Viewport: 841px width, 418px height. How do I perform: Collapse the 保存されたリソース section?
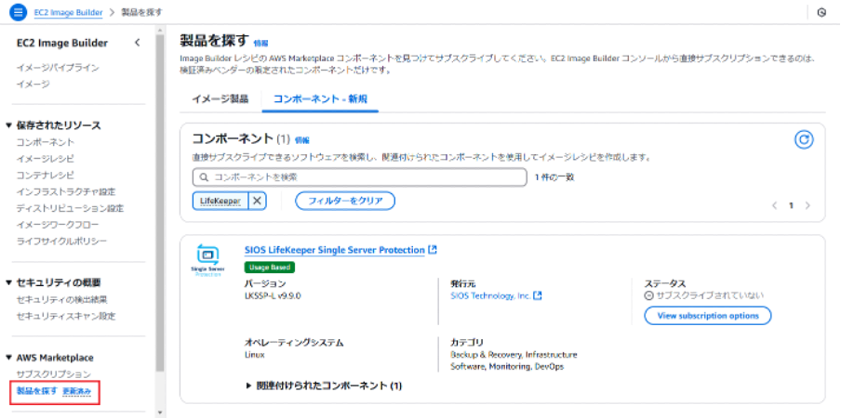click(8, 125)
